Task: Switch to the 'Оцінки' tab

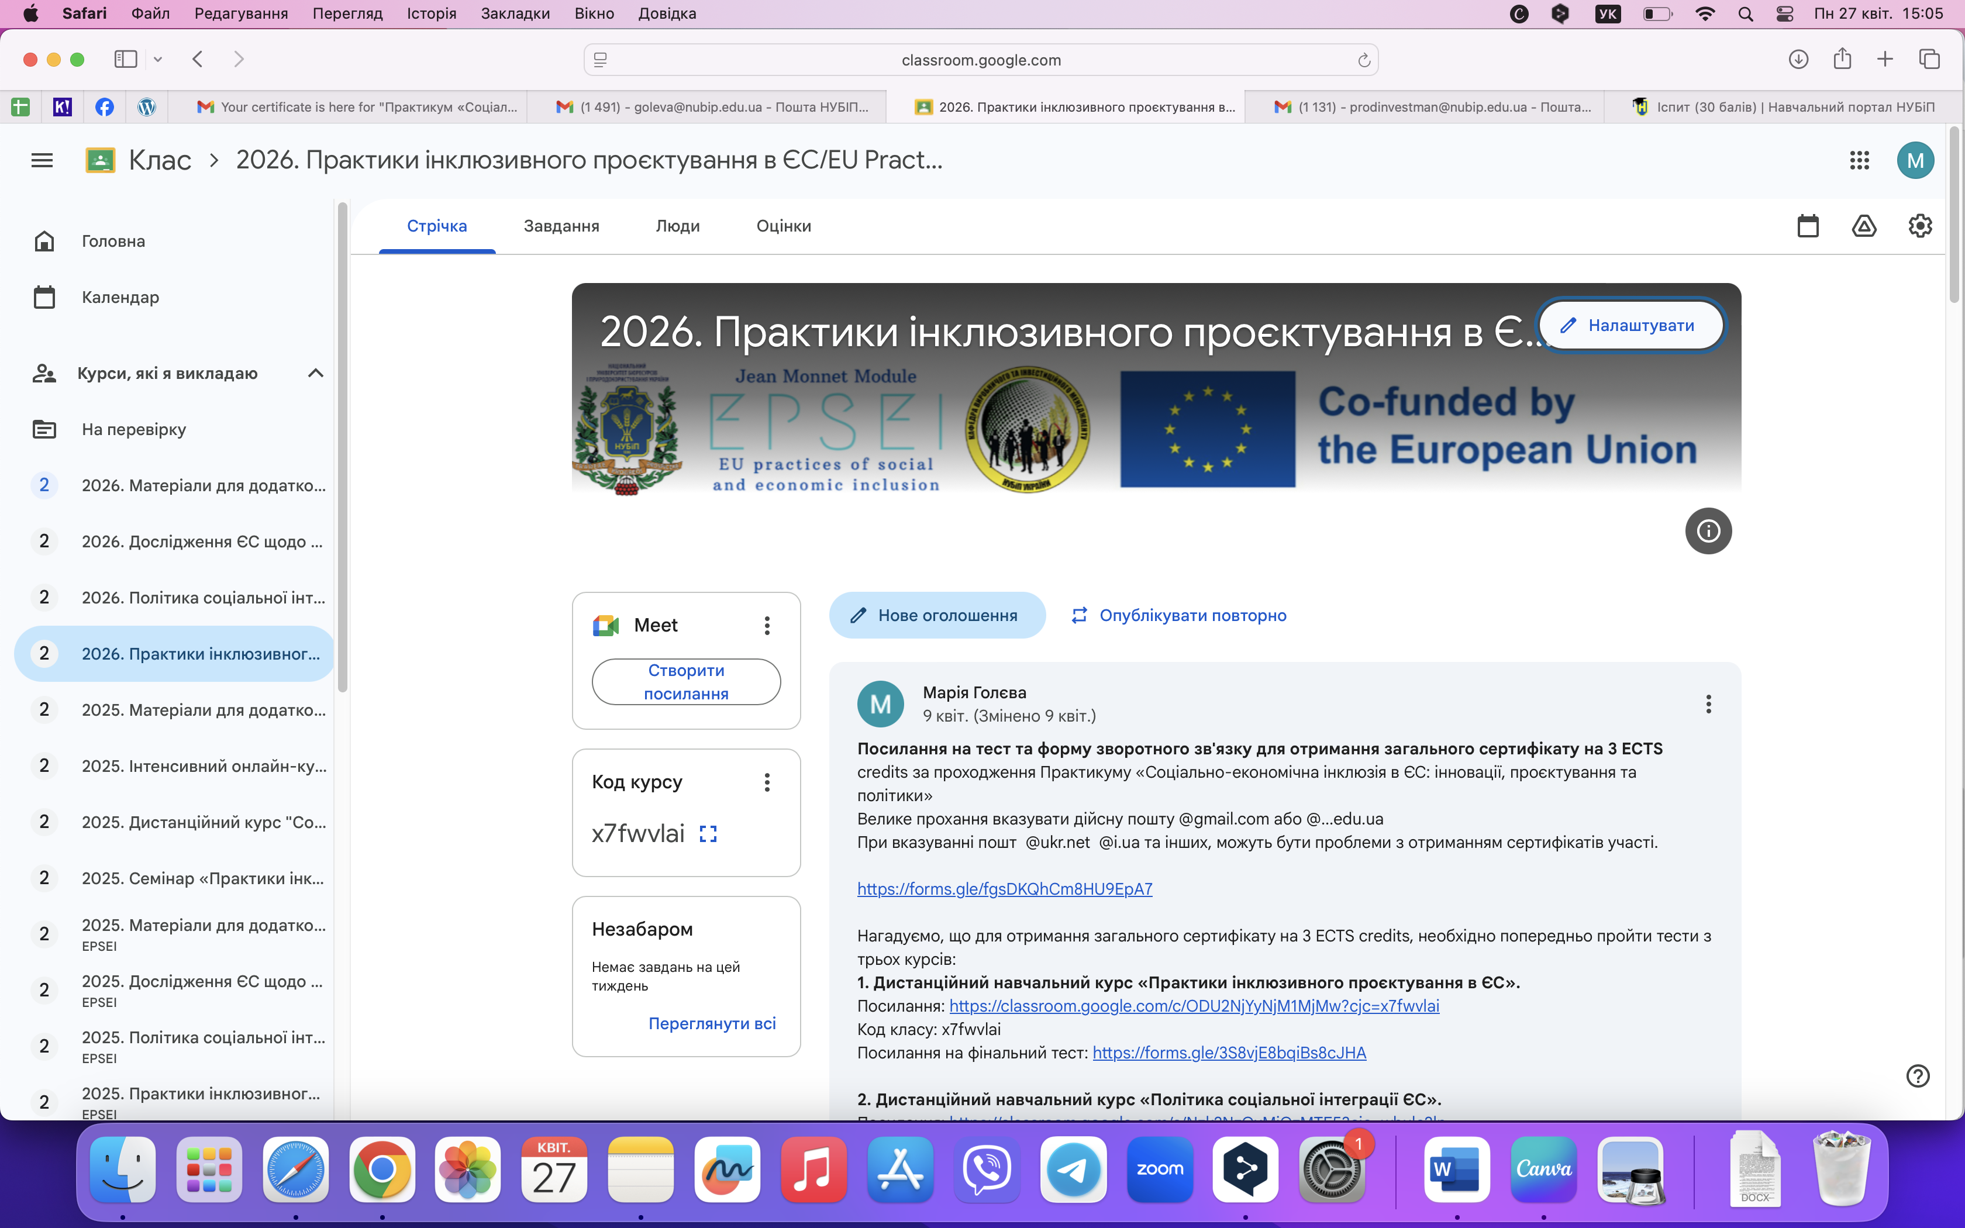Action: click(784, 226)
